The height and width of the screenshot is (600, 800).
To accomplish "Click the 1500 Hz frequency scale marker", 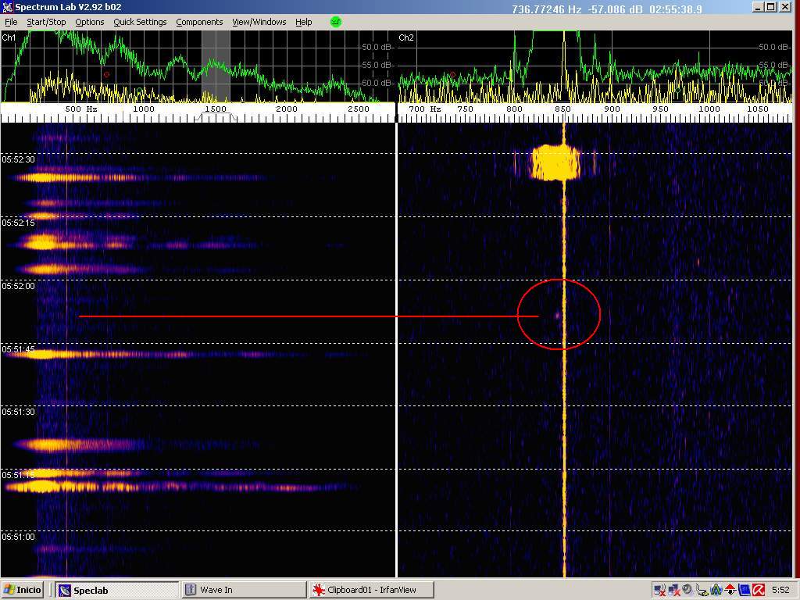I will [215, 109].
